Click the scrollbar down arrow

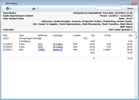point(136,97)
